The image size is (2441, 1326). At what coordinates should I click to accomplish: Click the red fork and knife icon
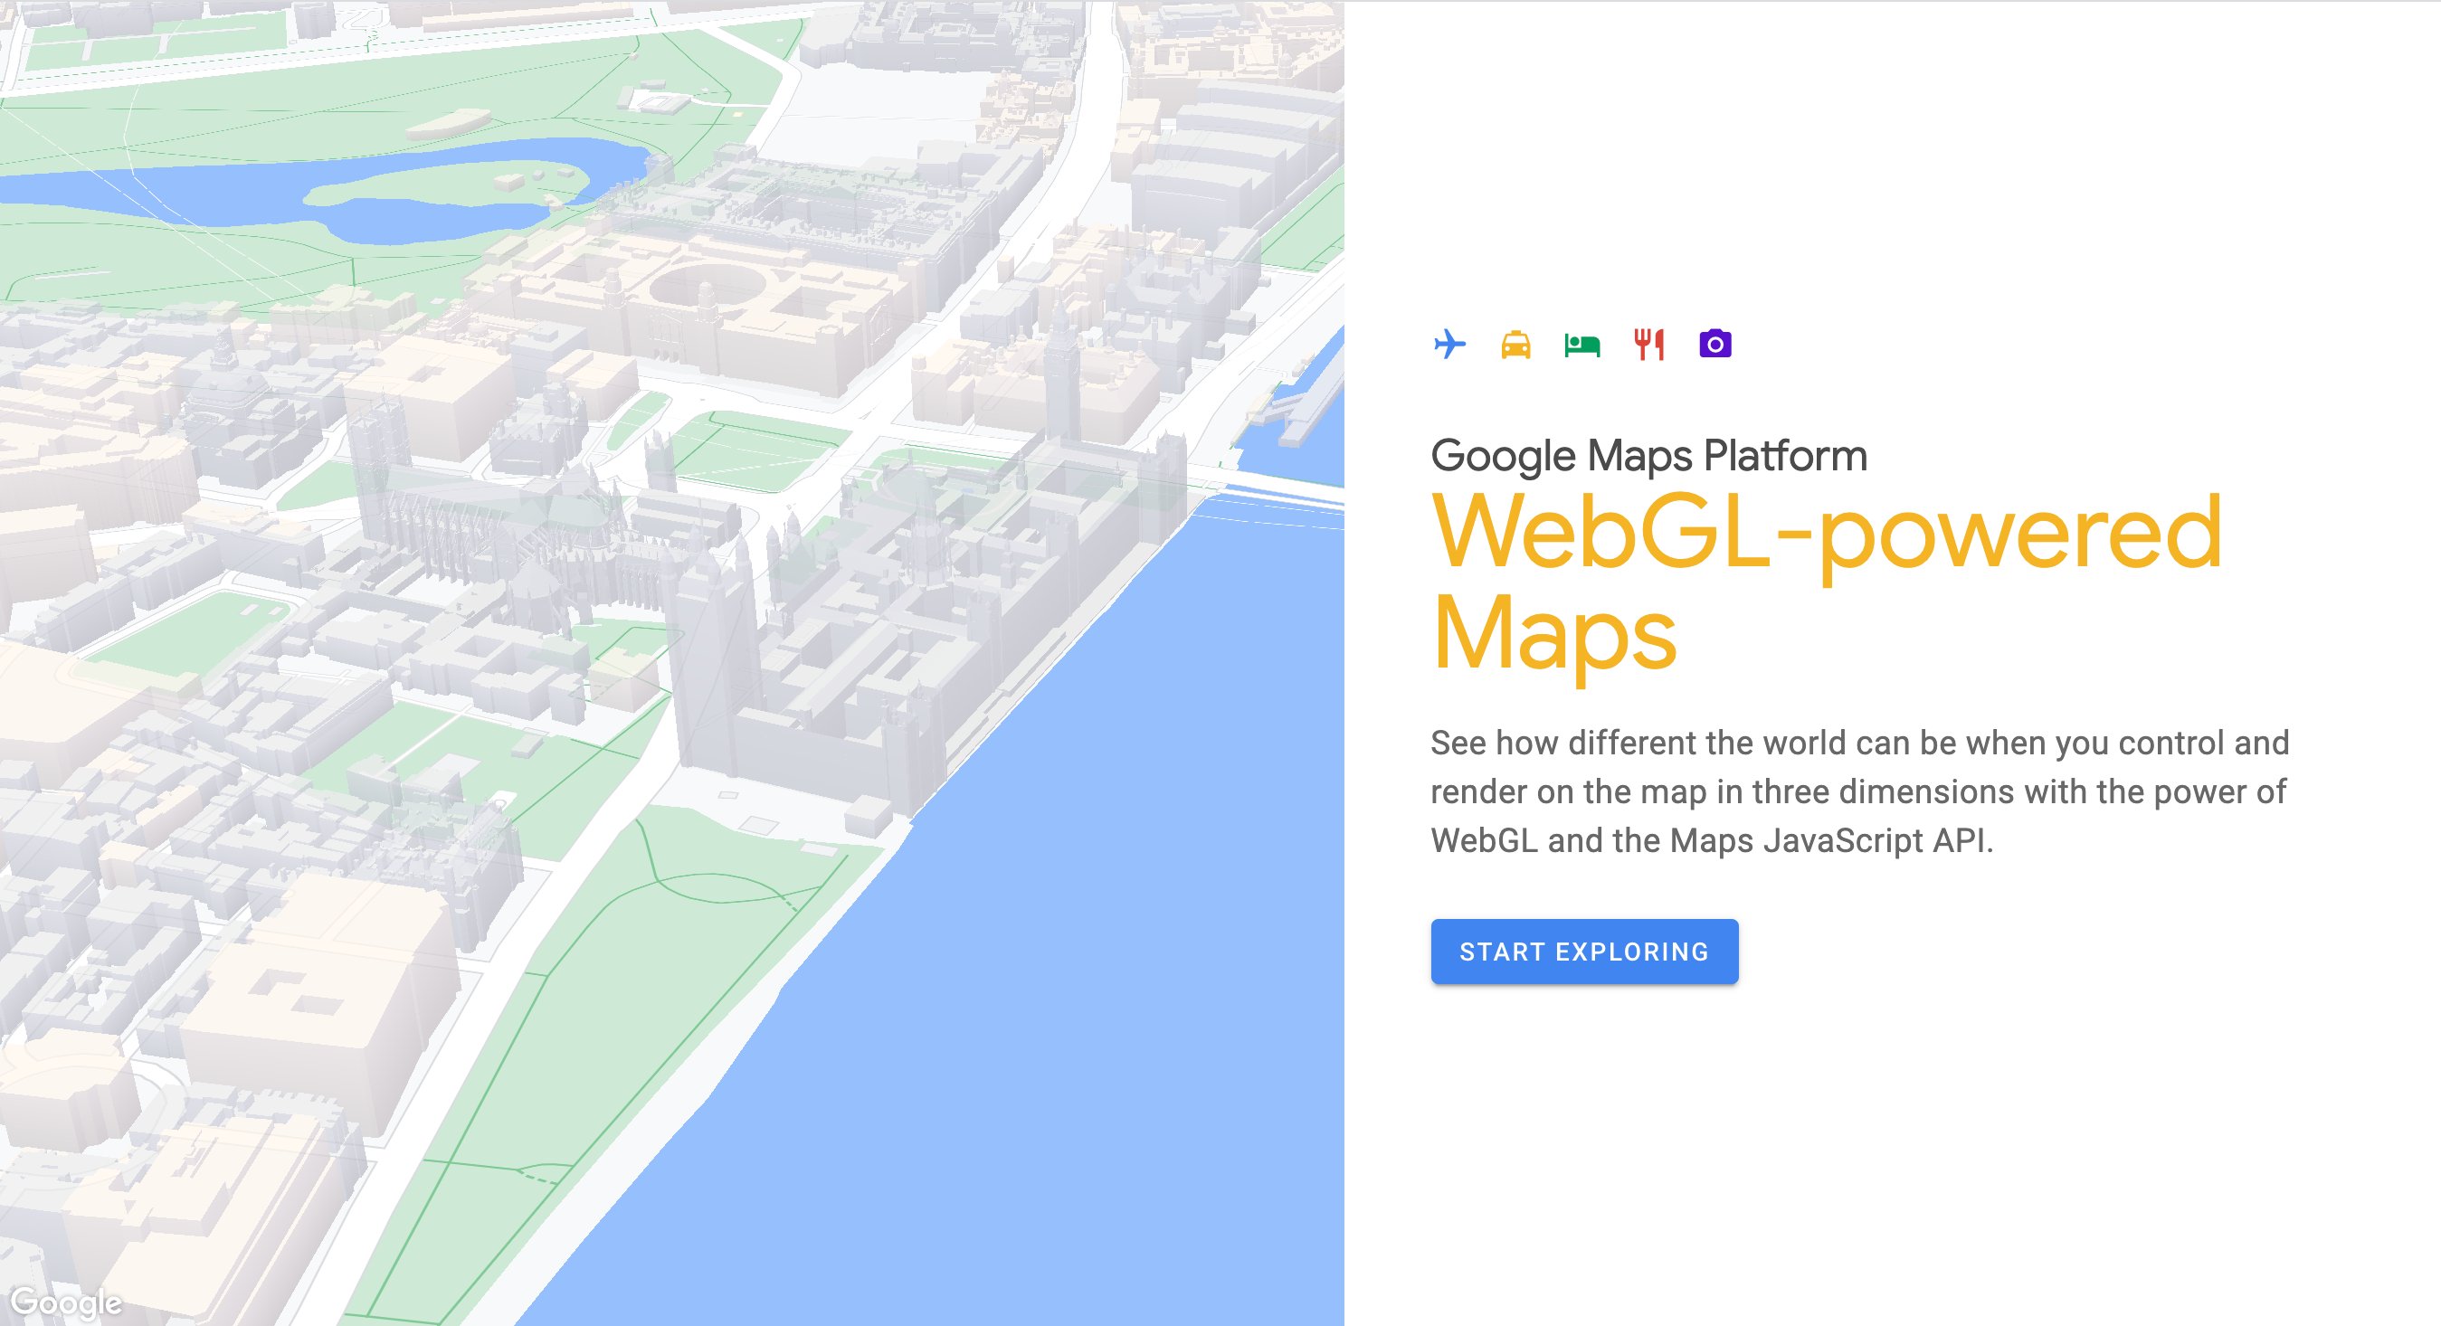pos(1648,344)
